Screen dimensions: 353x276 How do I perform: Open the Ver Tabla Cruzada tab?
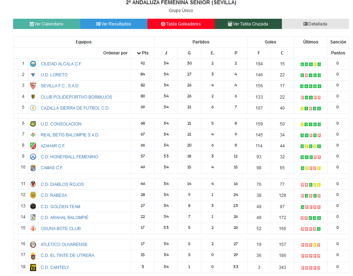click(248, 24)
